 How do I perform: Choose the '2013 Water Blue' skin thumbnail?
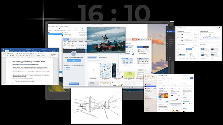[x=127, y=62]
